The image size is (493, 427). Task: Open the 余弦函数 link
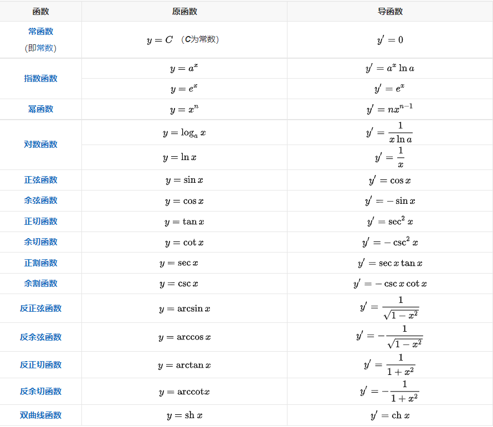[40, 200]
